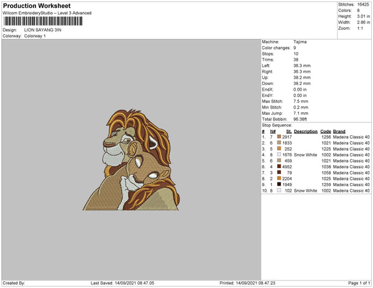Click stitch count '1949' in stop 9 row
This screenshot has width=373, height=288.
[x=287, y=184]
